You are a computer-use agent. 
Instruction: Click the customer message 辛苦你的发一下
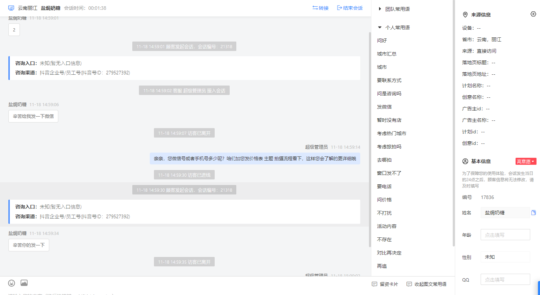coord(29,245)
